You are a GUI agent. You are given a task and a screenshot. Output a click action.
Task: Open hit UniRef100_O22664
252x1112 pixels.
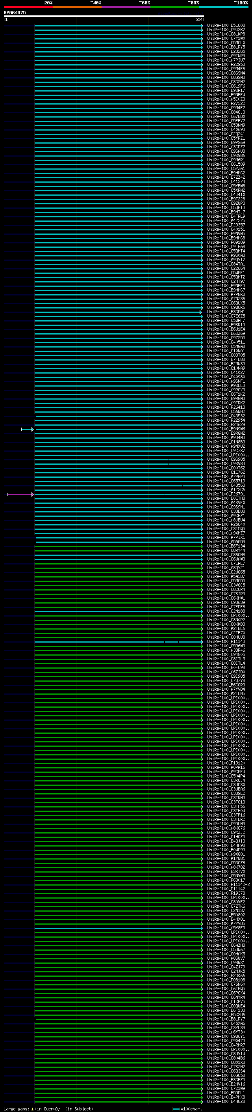coord(226,269)
